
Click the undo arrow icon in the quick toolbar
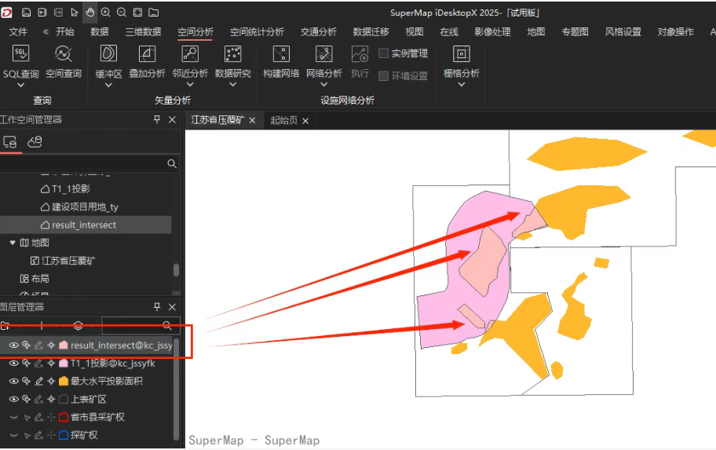click(42, 13)
